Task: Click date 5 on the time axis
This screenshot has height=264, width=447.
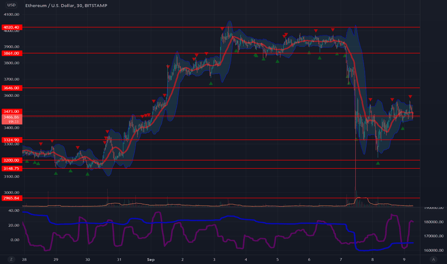Action: pos(277,259)
